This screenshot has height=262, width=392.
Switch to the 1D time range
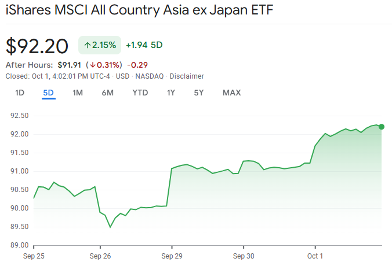(x=20, y=93)
